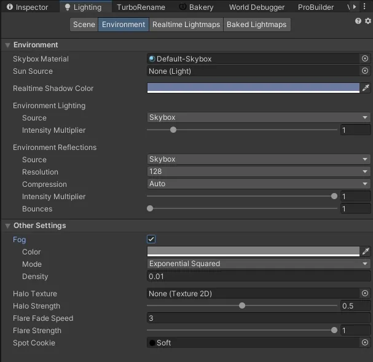Click the tab scroll right arrow
The image size is (373, 362).
pos(355,7)
